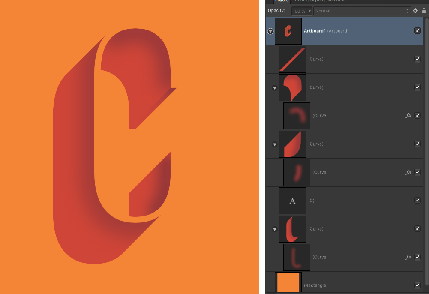Open the Opacity 100 % dropdown arrow

pyautogui.click(x=309, y=11)
